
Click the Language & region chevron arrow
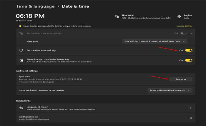point(191,108)
